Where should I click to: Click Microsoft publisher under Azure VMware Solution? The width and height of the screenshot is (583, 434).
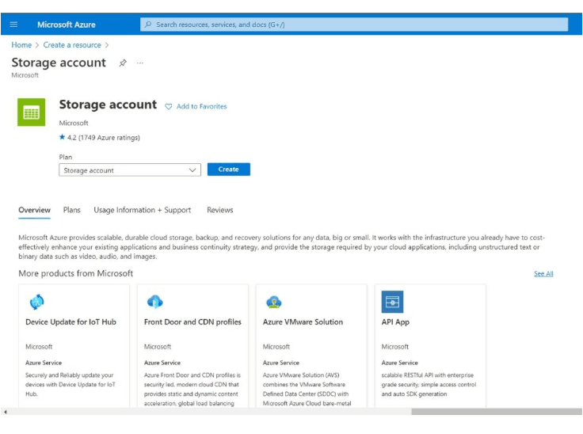pyautogui.click(x=276, y=347)
